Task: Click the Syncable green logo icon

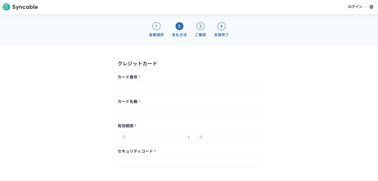Action: pos(6,7)
